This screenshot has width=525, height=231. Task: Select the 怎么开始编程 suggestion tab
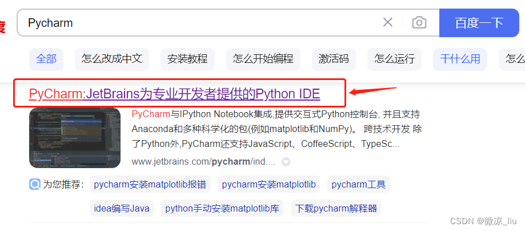click(263, 59)
